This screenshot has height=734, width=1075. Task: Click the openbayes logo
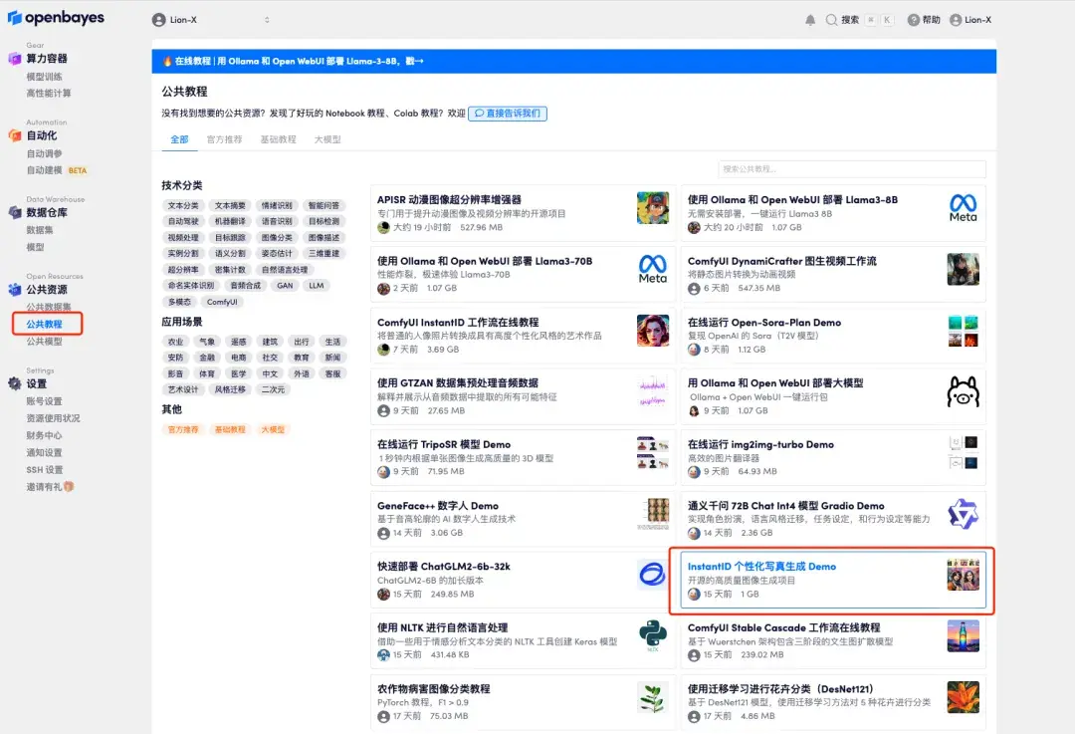coord(57,17)
